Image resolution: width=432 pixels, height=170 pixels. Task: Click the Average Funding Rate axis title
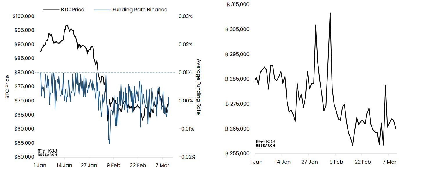tap(199, 87)
